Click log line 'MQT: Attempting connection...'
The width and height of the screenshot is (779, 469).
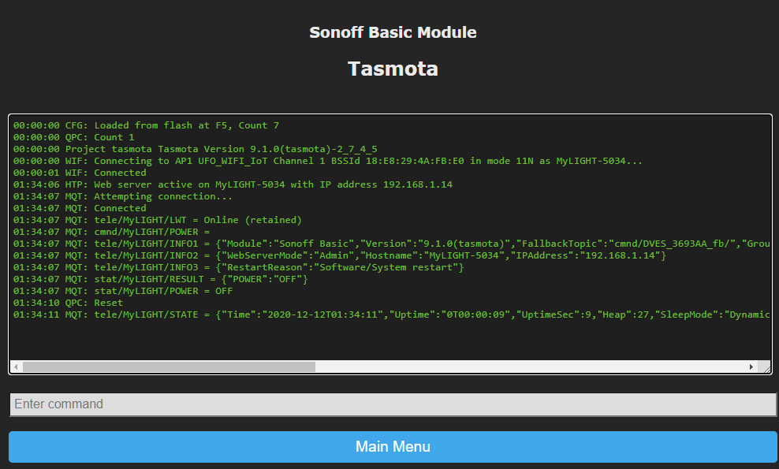(x=123, y=196)
